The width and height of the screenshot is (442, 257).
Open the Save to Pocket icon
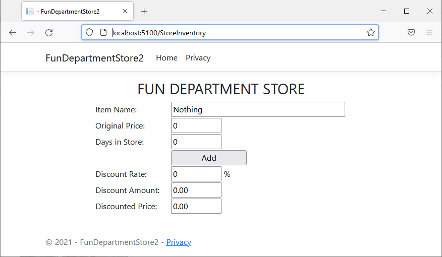point(411,32)
